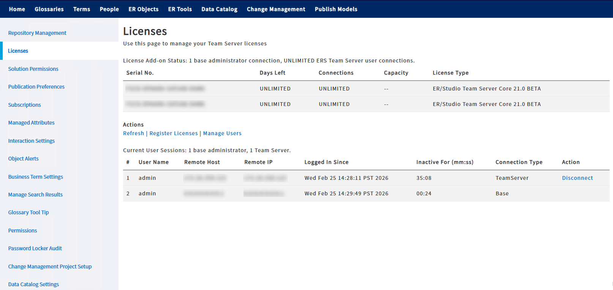
Task: Click the inactive time 35:08
Action: (x=424, y=178)
